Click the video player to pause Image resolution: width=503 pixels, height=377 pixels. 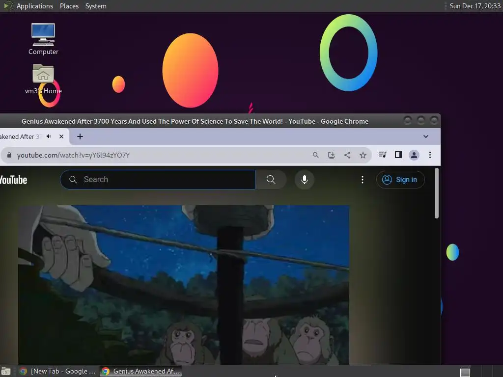tap(184, 285)
